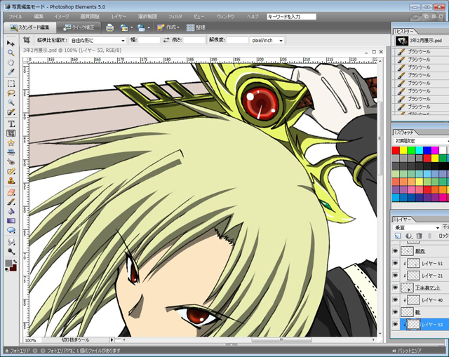
Task: Toggle eye icon of レイヤー 53
Action: [x=395, y=324]
